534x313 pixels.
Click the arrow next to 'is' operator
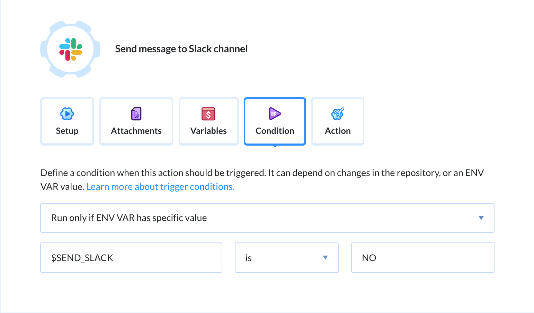(x=325, y=258)
